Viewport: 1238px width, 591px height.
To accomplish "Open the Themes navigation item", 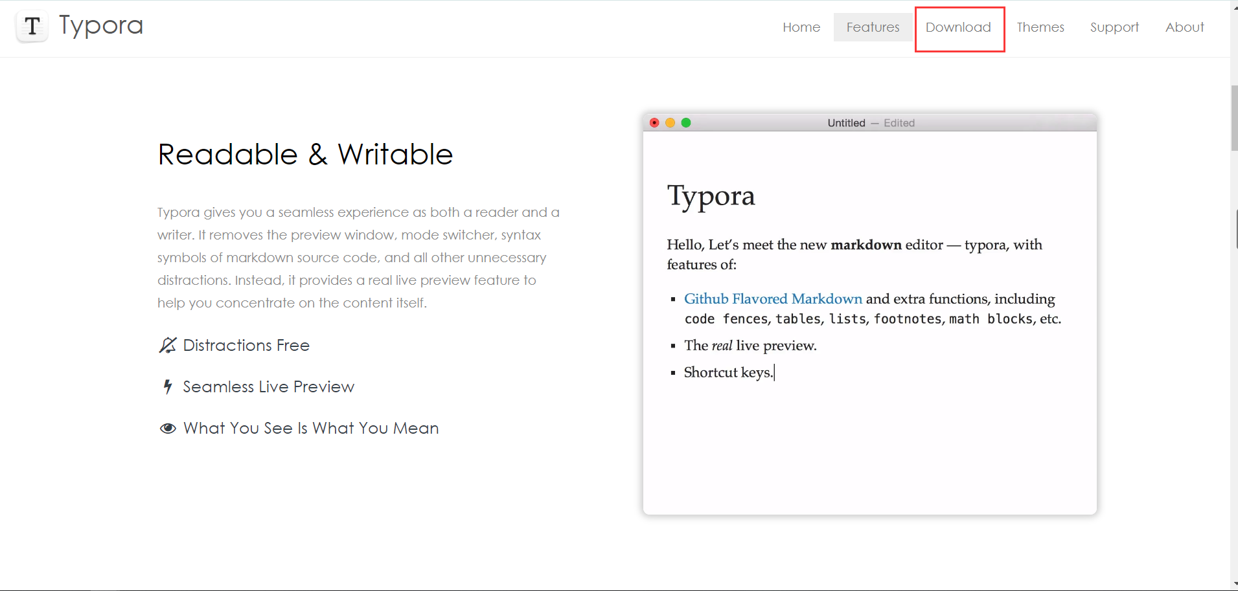I will [1040, 27].
